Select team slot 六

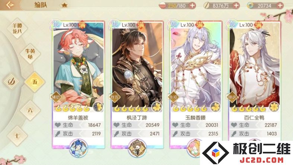(x=30, y=111)
